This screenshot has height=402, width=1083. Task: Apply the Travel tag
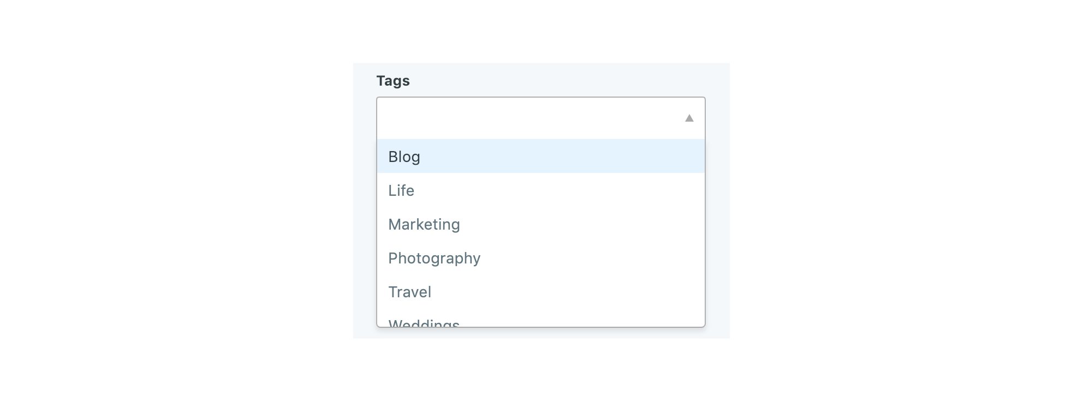[x=409, y=292]
